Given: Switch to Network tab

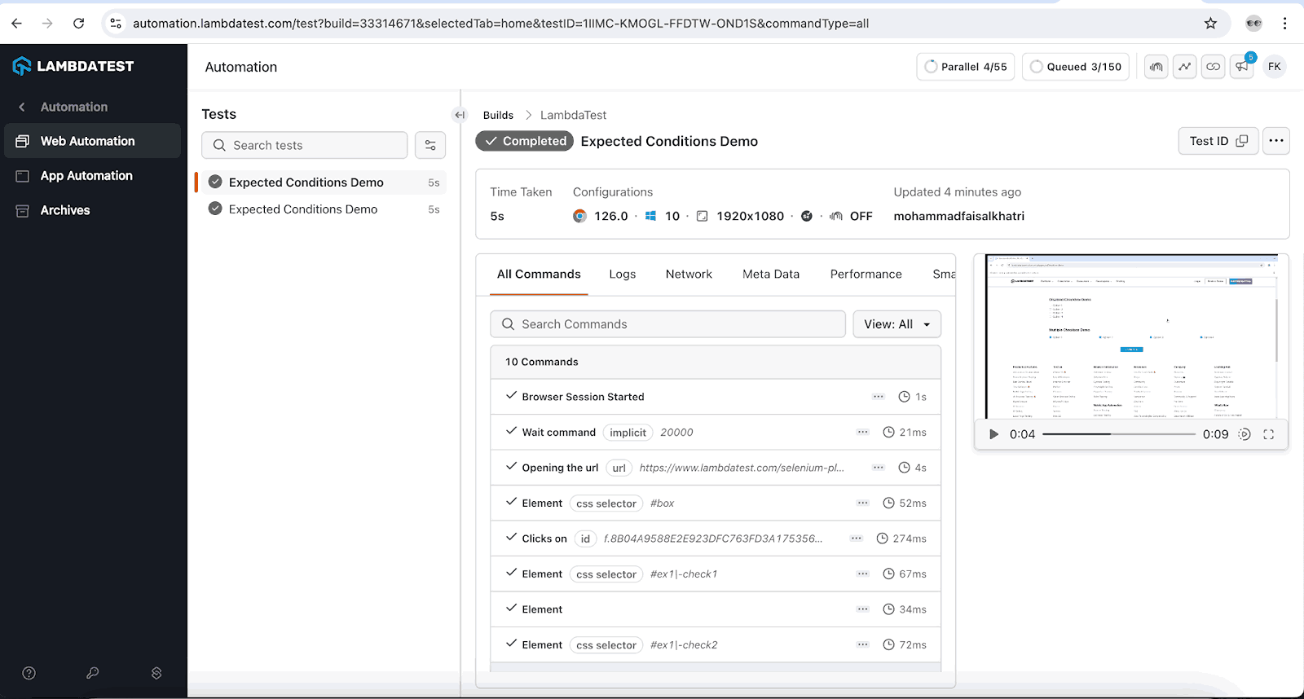Looking at the screenshot, I should [689, 275].
